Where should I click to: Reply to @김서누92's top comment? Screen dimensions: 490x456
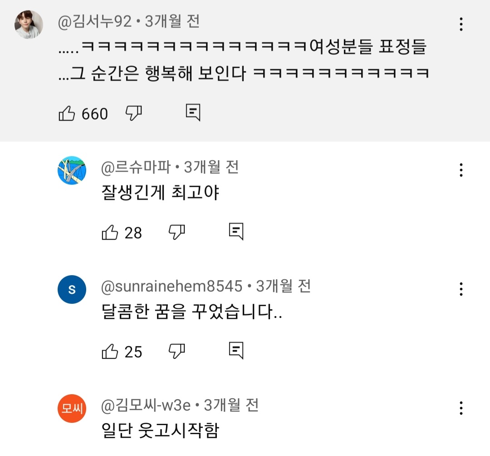(x=193, y=113)
